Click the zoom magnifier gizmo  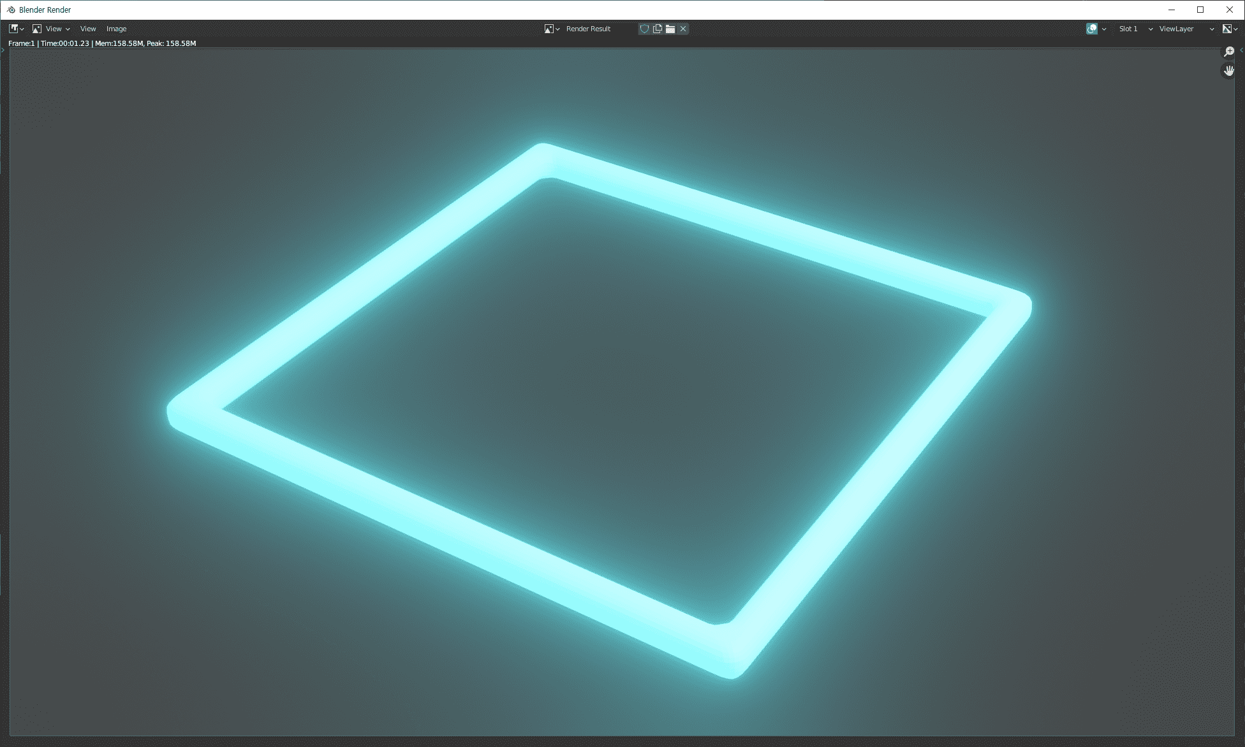tap(1228, 52)
